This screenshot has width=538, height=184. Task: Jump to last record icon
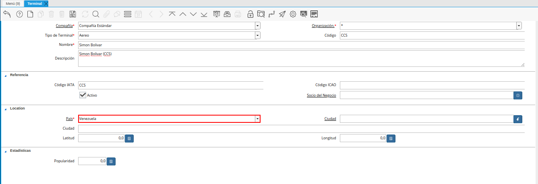pyautogui.click(x=204, y=14)
